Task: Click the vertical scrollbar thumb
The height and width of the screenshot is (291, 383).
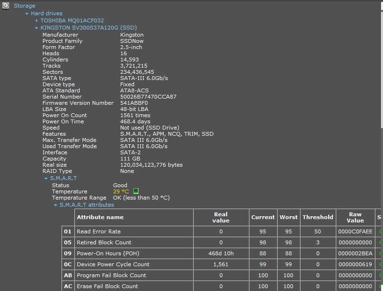Action: (x=382, y=70)
